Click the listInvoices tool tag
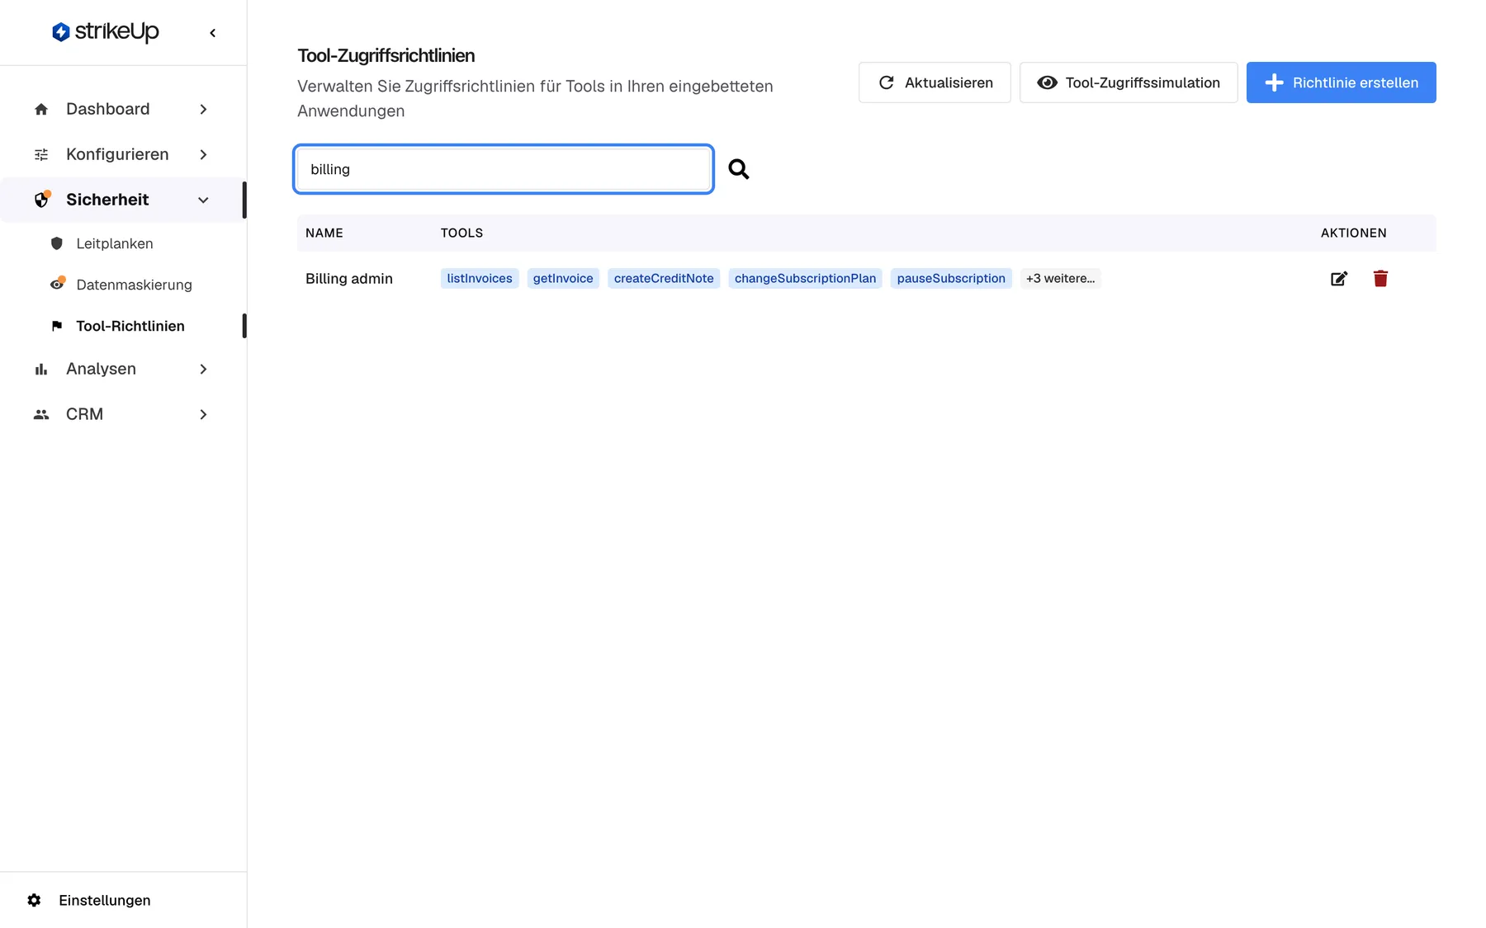The width and height of the screenshot is (1486, 928). click(x=480, y=278)
